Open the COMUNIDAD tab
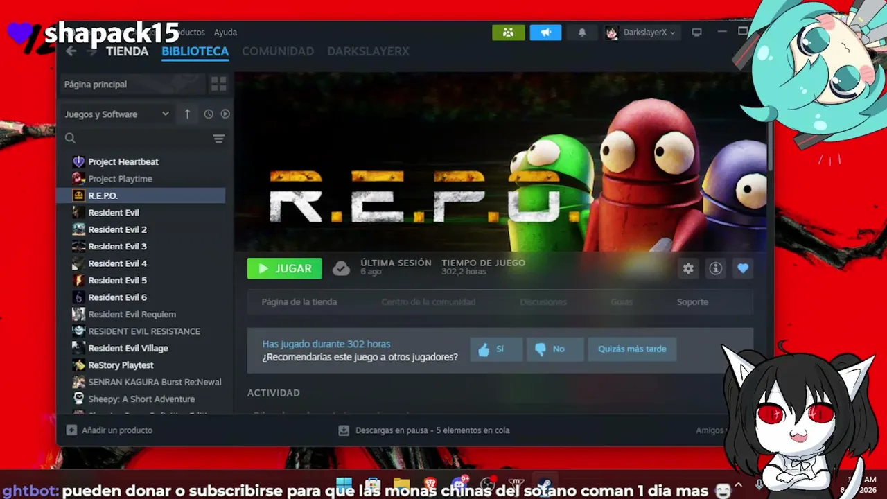 [278, 51]
